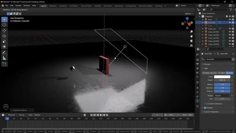The image size is (236, 133).
Task: Toggle eye icon for Cube_cell.003
Action: coord(230,38)
